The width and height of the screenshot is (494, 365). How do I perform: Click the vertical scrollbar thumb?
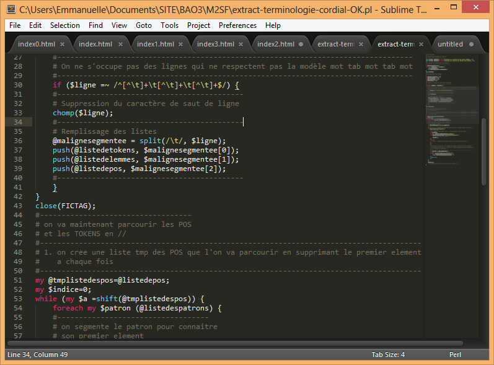[484, 151]
